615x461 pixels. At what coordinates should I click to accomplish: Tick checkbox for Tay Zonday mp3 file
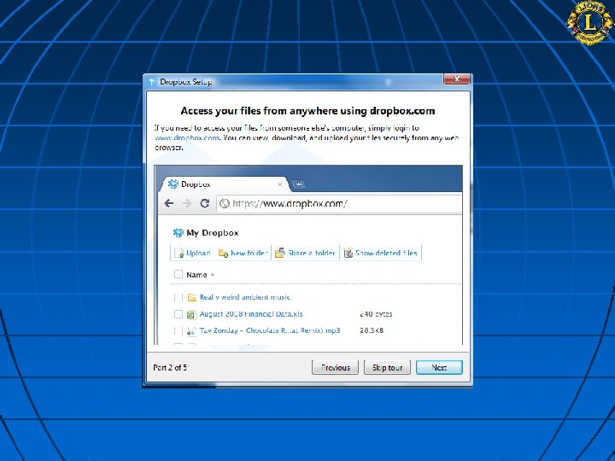178,331
